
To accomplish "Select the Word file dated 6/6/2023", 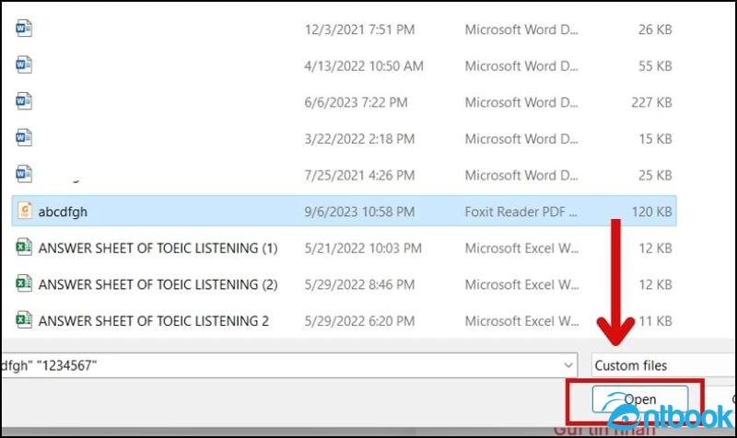I will click(x=344, y=102).
